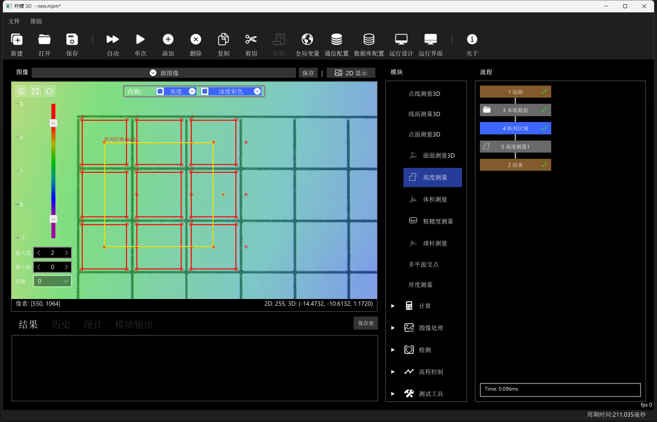Image resolution: width=657 pixels, height=422 pixels.
Task: Click the rainbow depth color bar
Action: 53,171
